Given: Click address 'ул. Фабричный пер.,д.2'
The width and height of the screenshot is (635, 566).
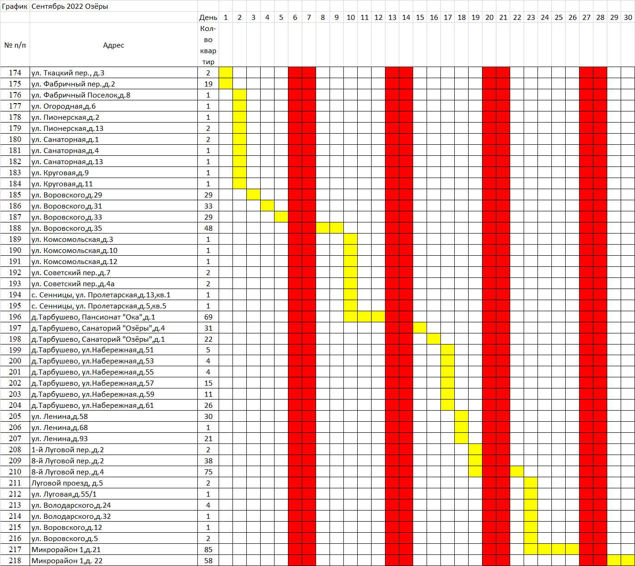Looking at the screenshot, I should pyautogui.click(x=114, y=84).
